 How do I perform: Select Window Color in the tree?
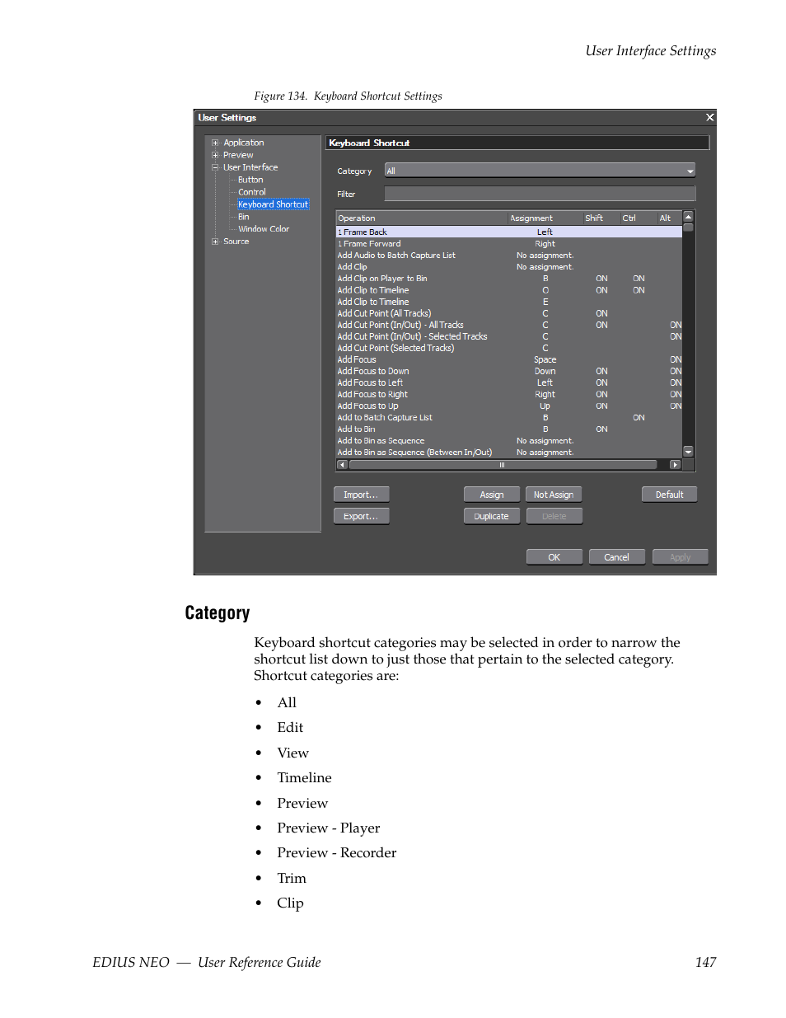pyautogui.click(x=264, y=229)
